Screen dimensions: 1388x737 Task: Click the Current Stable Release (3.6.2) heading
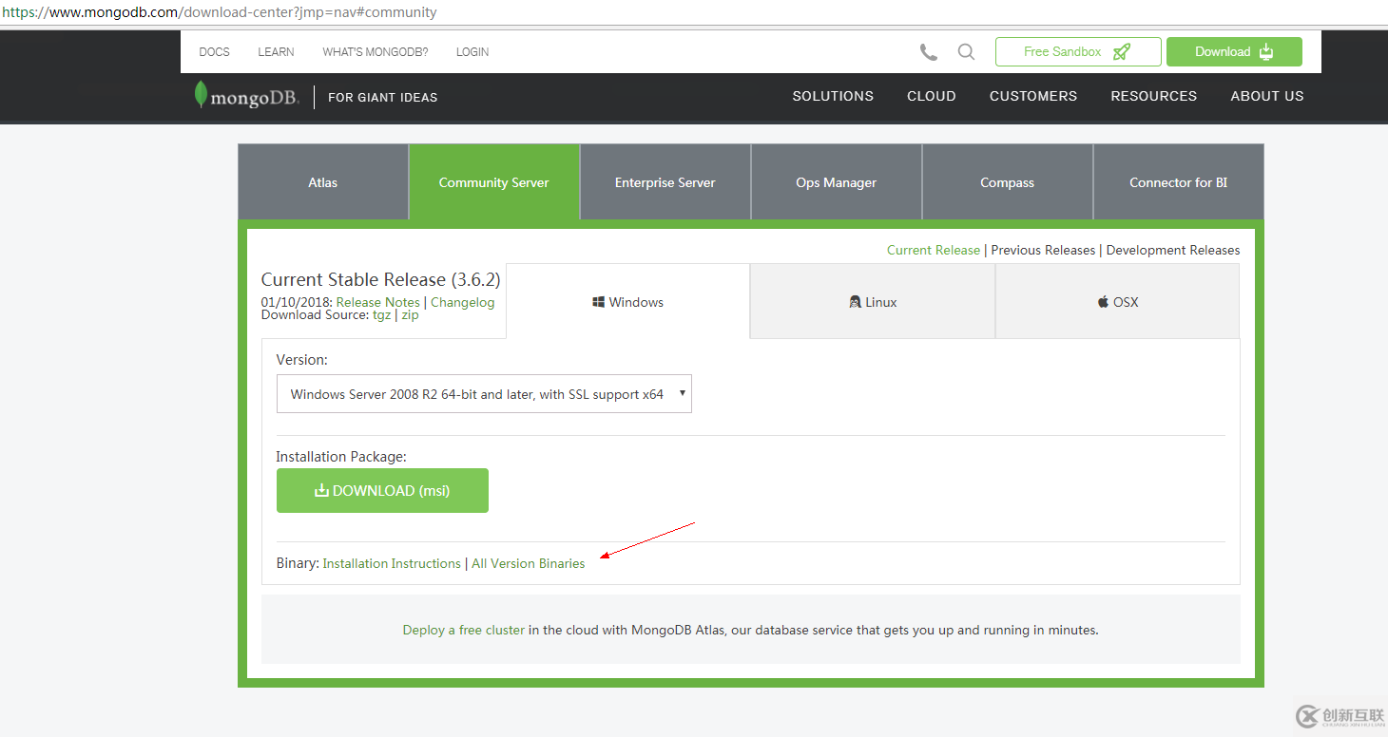(x=381, y=279)
